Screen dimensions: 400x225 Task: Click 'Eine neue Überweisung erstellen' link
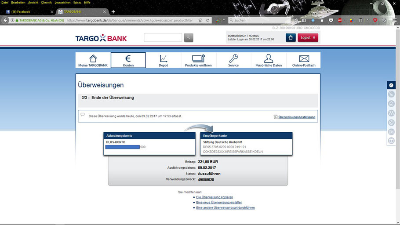click(219, 203)
